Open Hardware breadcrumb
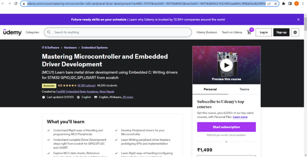Viewport: 307px width, 157px height. [x=70, y=47]
